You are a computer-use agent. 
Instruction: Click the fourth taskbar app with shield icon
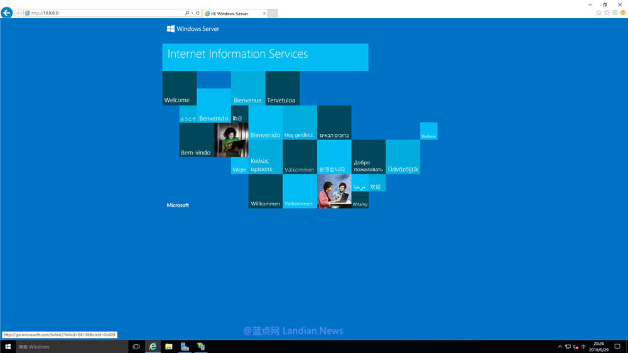coord(201,347)
